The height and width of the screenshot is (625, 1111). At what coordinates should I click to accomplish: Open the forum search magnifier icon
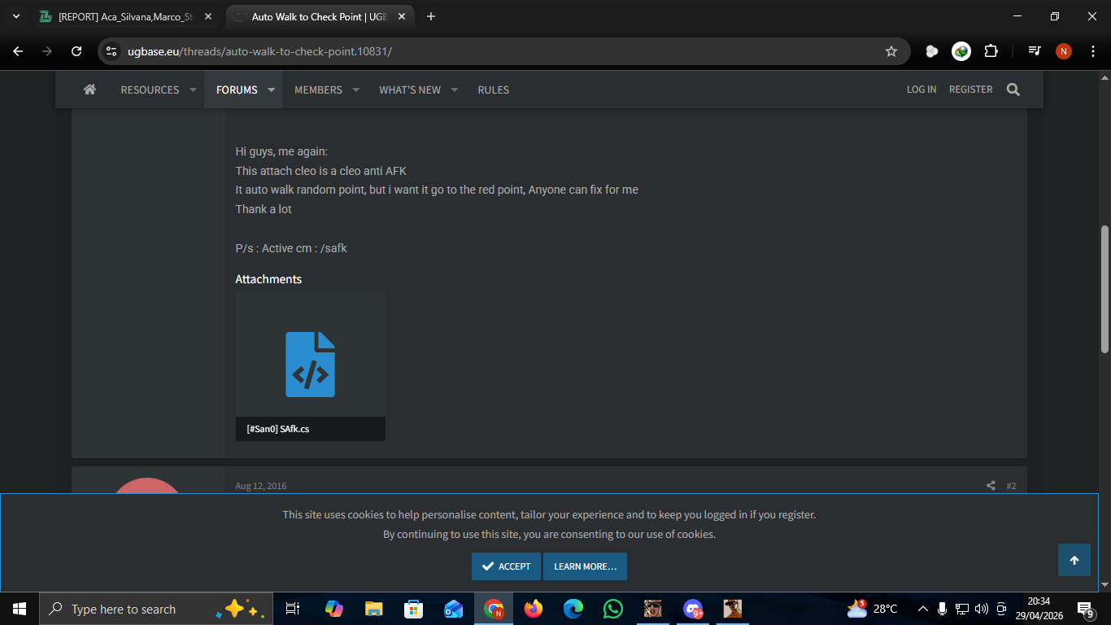coord(1013,90)
